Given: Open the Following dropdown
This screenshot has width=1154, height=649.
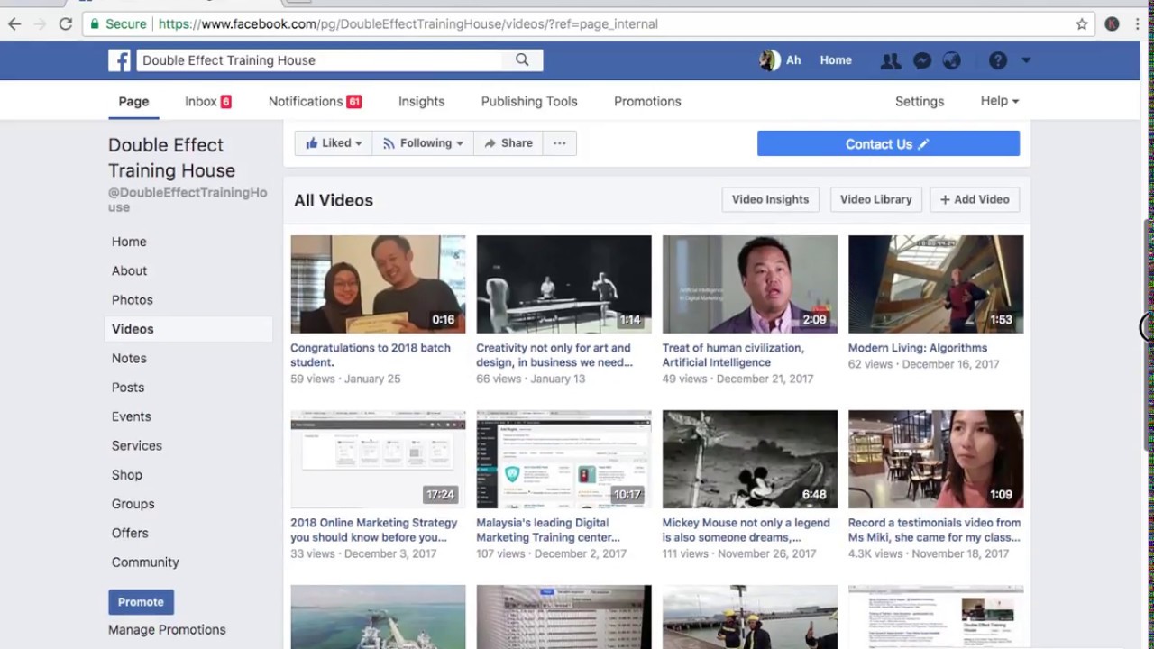Looking at the screenshot, I should (x=423, y=143).
